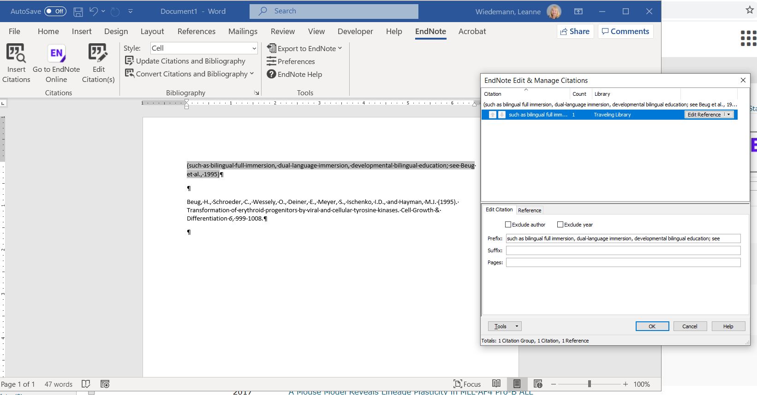This screenshot has width=757, height=395.
Task: Click the Share button
Action: click(575, 31)
